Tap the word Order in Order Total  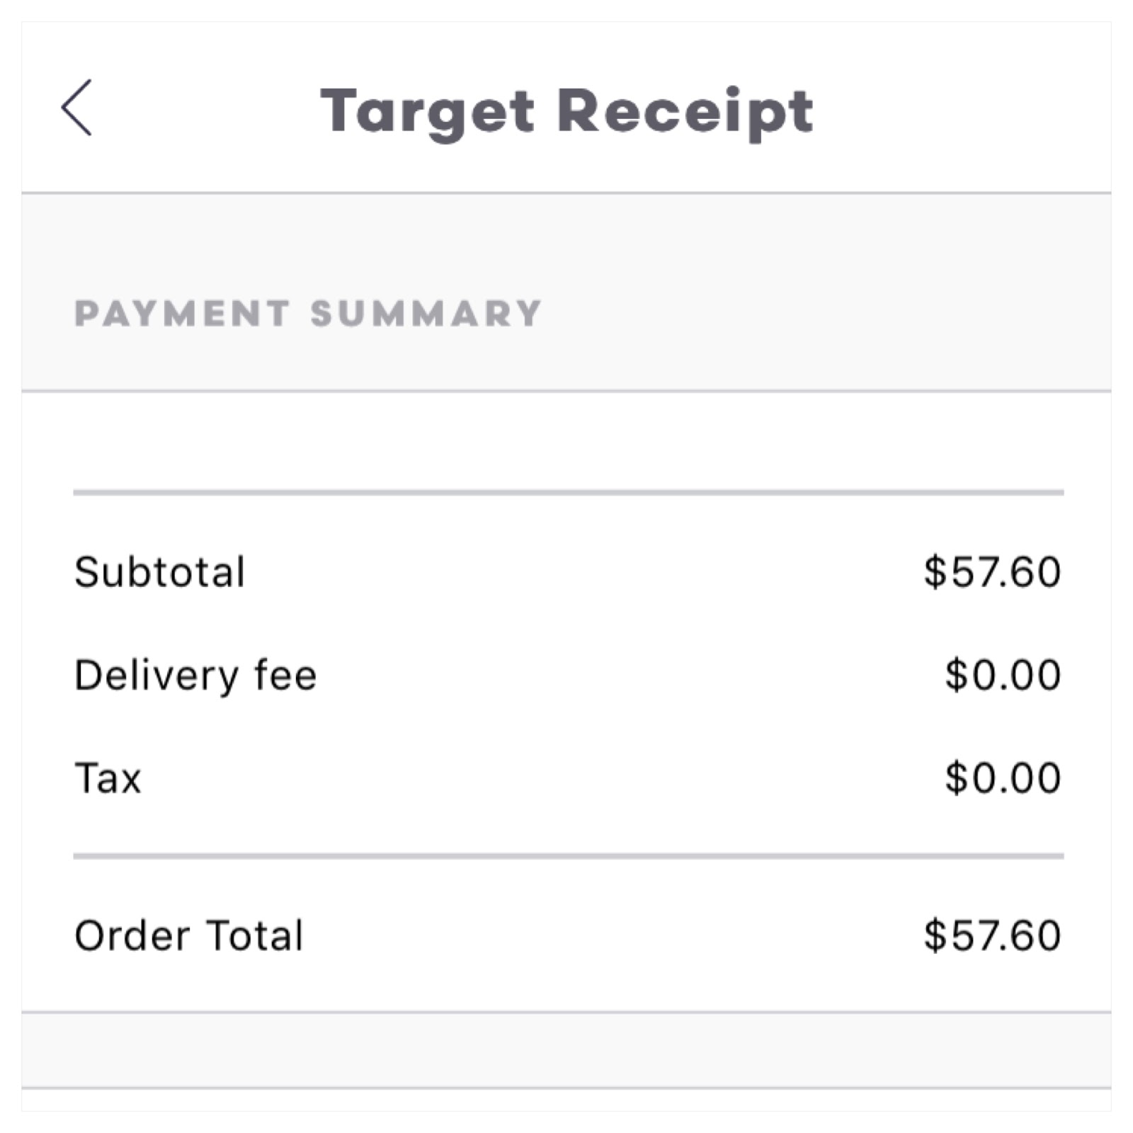pyautogui.click(x=132, y=935)
